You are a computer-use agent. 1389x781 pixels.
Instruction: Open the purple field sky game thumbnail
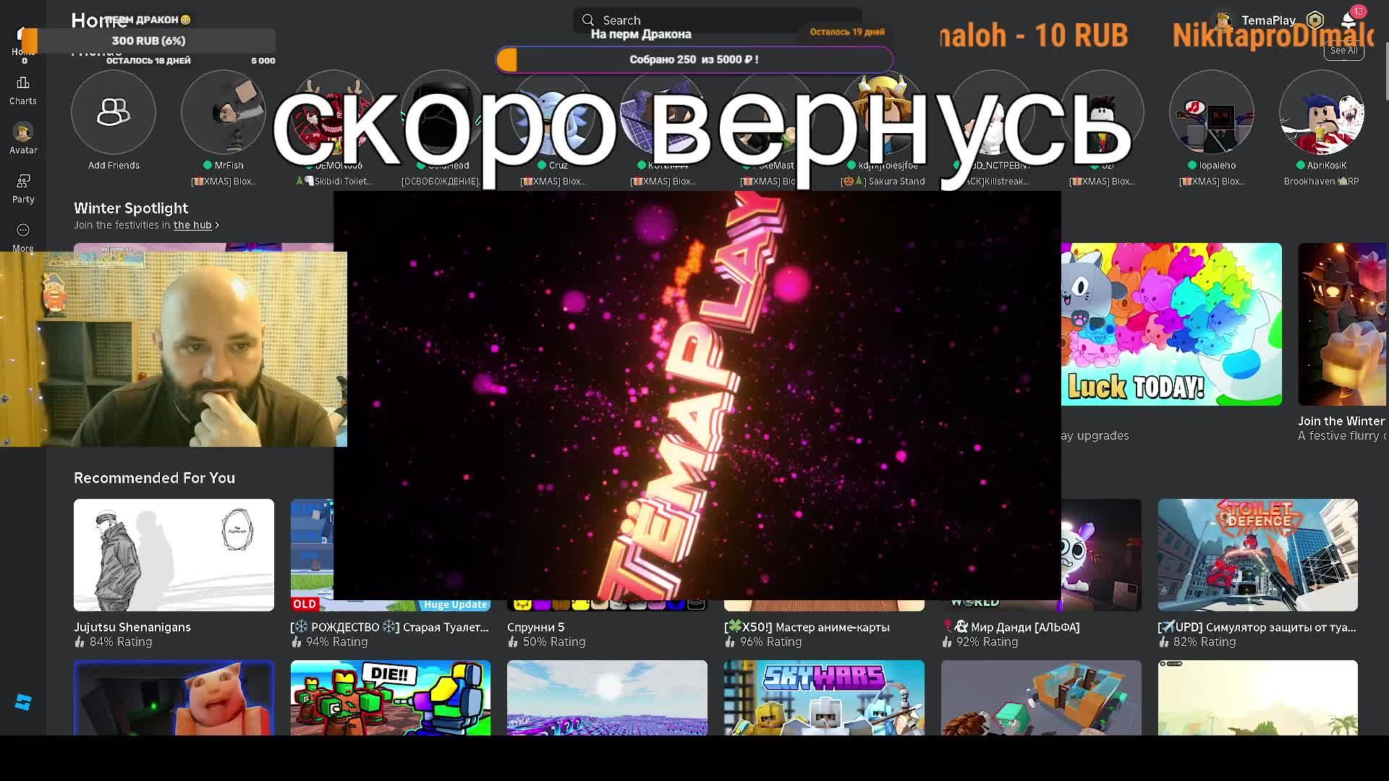[x=607, y=698]
